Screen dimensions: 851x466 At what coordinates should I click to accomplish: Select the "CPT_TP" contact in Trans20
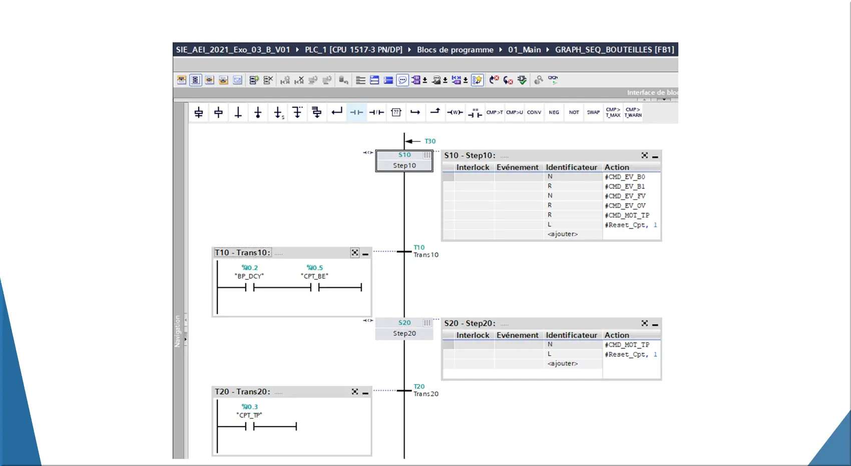[250, 426]
